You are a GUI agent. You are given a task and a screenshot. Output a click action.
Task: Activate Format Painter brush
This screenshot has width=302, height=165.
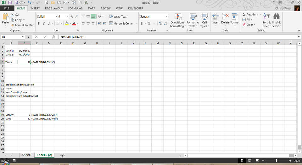[22, 25]
